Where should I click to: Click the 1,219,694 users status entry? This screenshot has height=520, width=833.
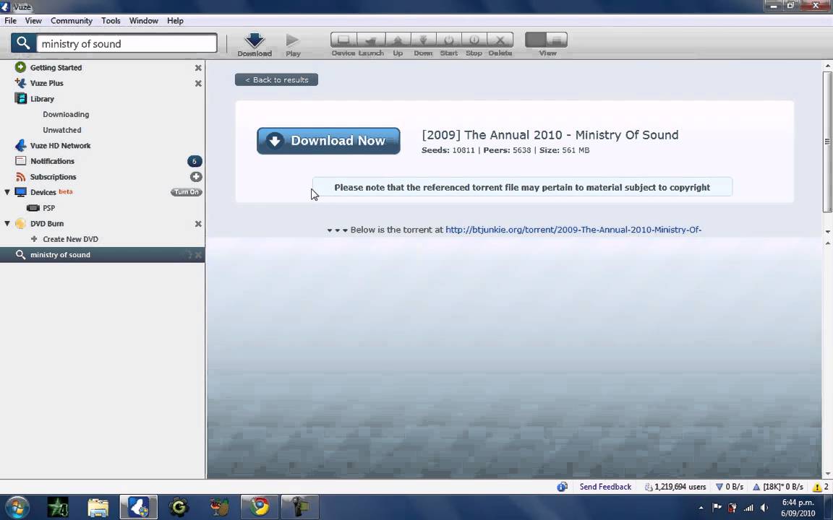[675, 487]
